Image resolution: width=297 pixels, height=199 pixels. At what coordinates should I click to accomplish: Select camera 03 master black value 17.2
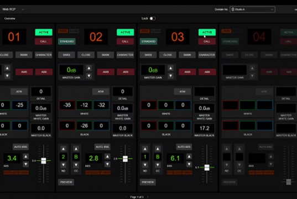coord(205,128)
